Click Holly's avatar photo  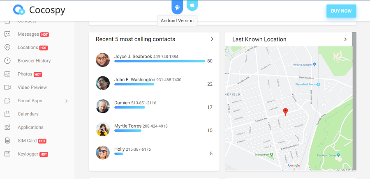click(103, 152)
